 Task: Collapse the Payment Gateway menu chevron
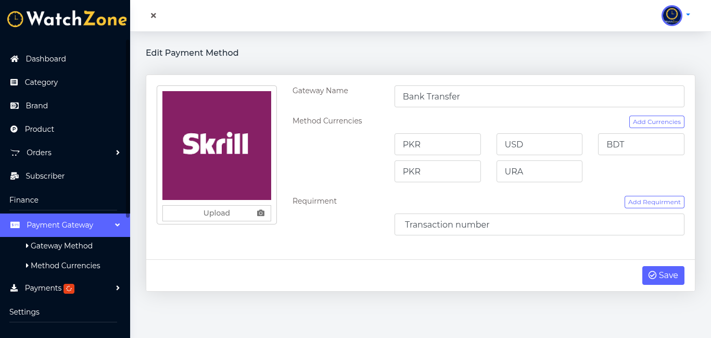(118, 225)
